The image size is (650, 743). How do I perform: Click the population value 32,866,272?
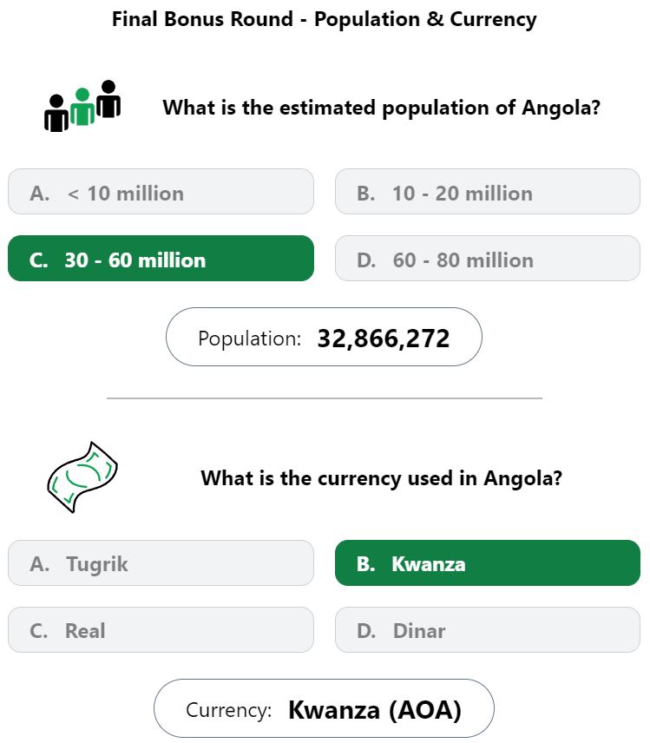384,339
